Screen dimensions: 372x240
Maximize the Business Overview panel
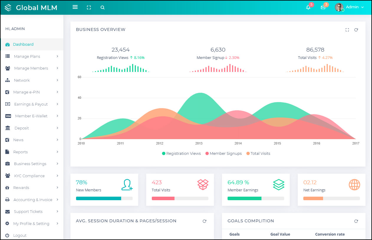click(347, 30)
